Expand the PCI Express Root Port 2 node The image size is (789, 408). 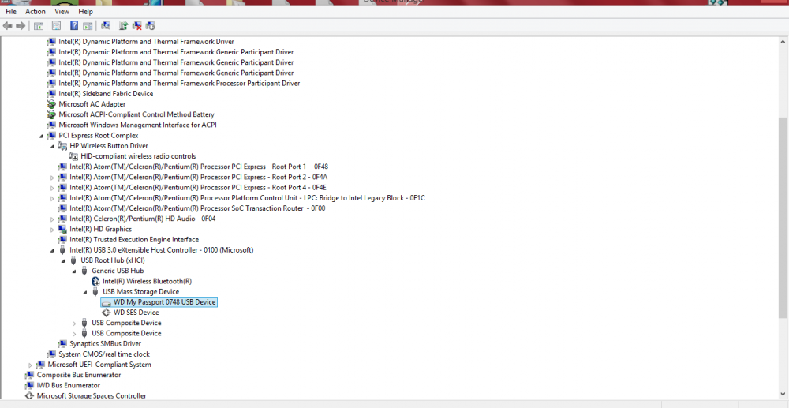tap(52, 177)
